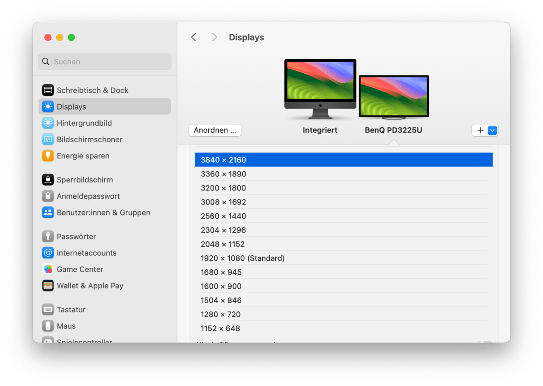Open the Game Center icon
Screen dimensions: 543x386
coord(48,269)
